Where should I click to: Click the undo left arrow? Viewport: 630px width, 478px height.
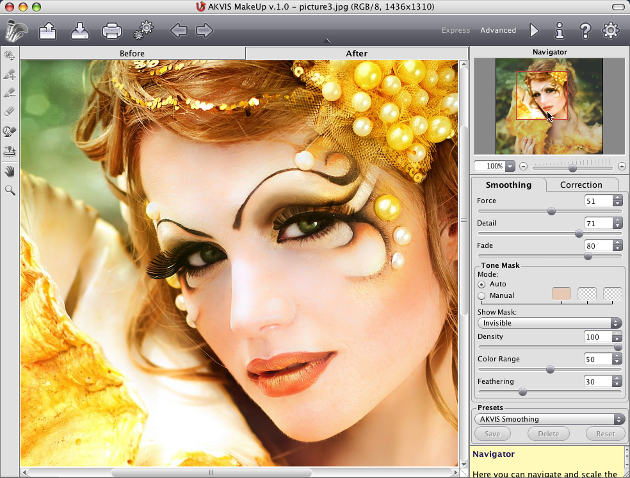(178, 30)
